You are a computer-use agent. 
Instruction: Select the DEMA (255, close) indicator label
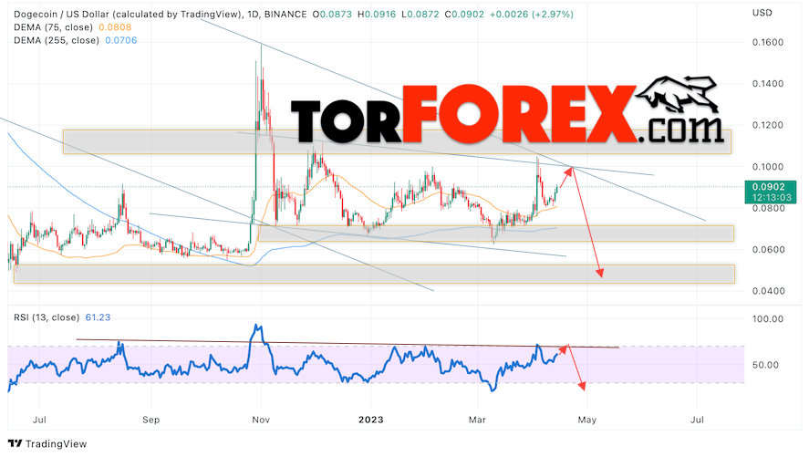57,40
